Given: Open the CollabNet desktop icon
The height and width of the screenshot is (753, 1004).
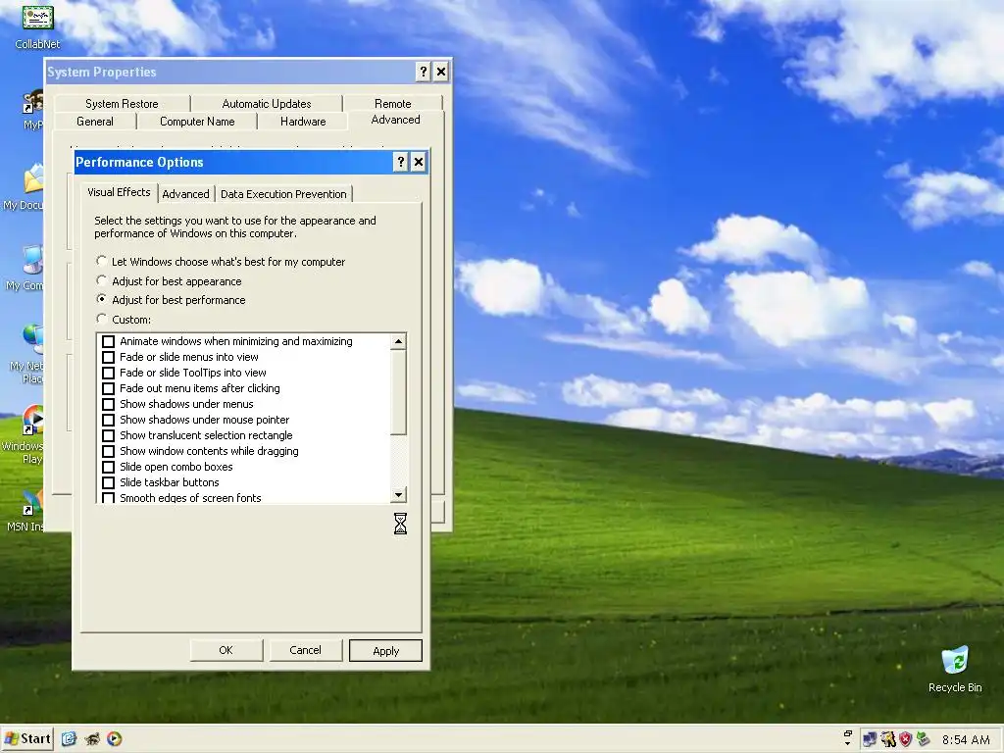Looking at the screenshot, I should (x=38, y=25).
